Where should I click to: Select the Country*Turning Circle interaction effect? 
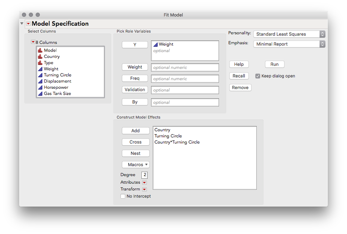point(177,142)
